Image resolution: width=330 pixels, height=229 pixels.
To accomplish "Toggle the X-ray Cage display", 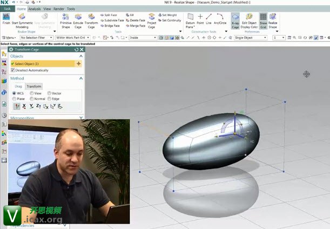I will [x=235, y=21].
